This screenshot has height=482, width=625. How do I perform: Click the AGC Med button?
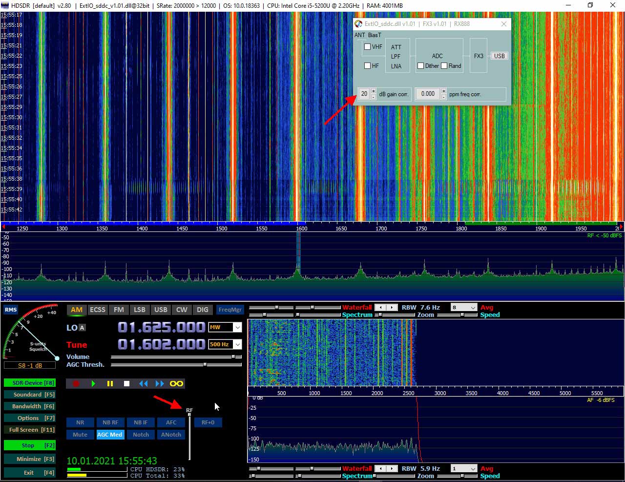tap(110, 435)
